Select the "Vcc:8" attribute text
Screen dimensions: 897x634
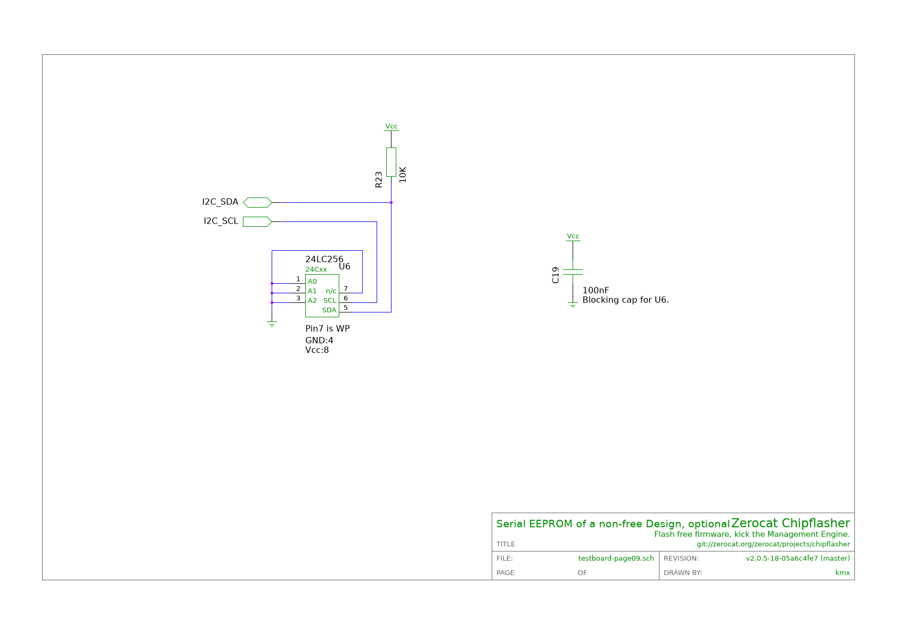317,350
